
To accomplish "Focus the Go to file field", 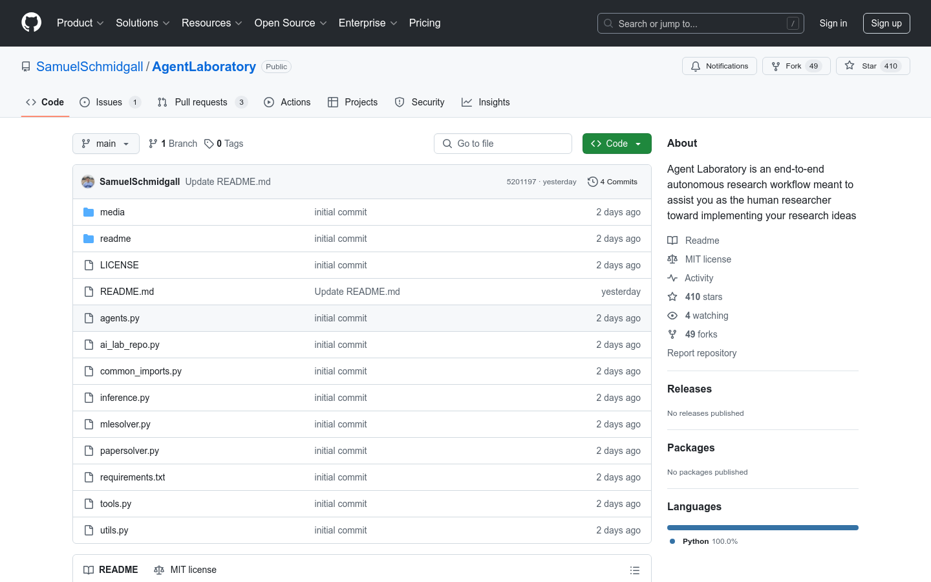I will point(503,144).
